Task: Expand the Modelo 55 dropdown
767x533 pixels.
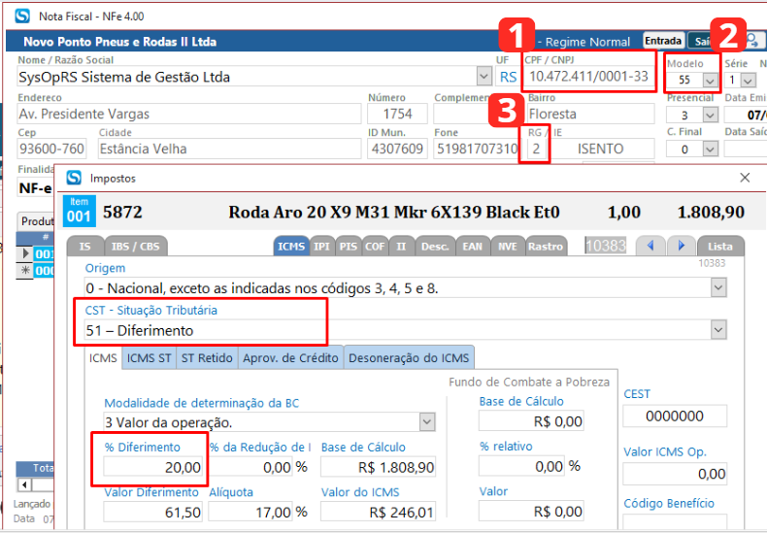Action: [x=710, y=82]
